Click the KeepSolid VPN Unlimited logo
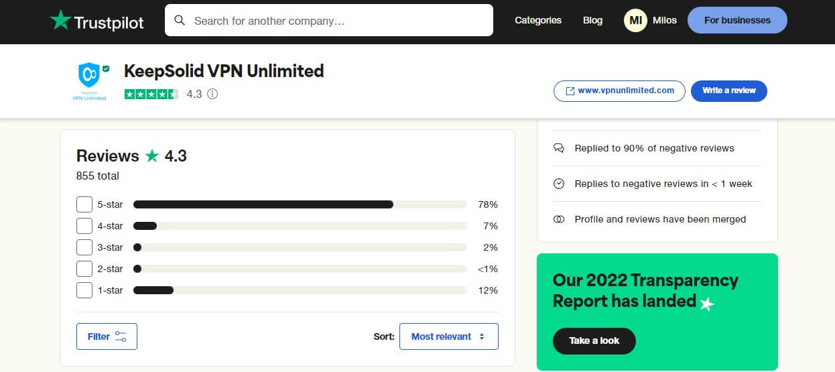835x372 pixels. (90, 81)
